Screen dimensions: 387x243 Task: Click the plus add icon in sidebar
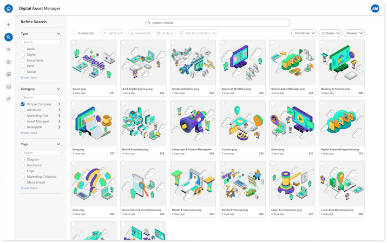(x=9, y=25)
